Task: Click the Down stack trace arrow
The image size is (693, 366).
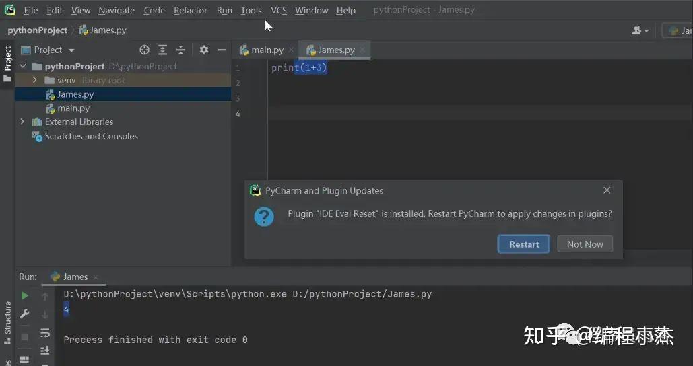Action: point(44,314)
